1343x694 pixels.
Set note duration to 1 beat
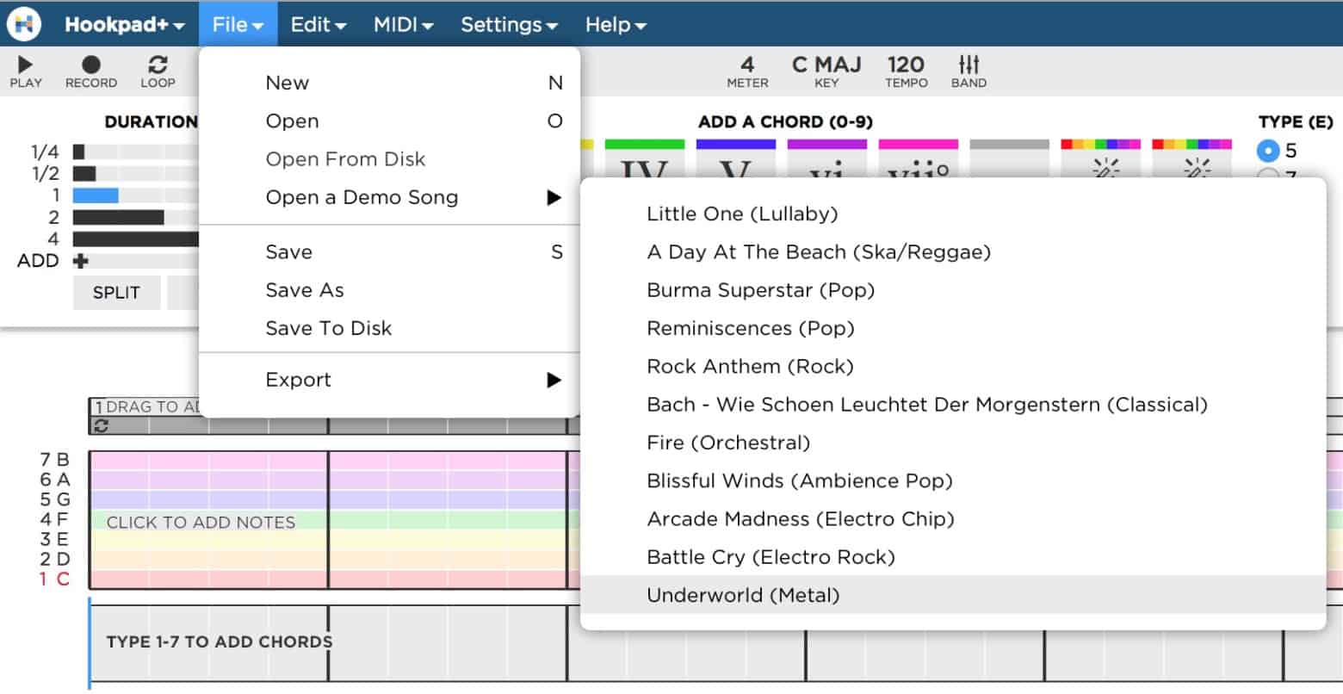(x=96, y=195)
